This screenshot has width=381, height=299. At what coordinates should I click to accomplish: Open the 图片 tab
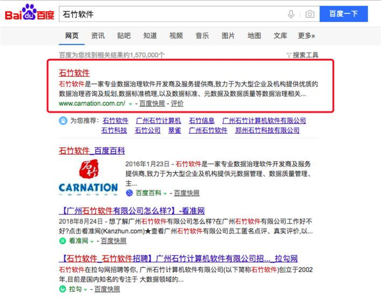click(x=228, y=36)
